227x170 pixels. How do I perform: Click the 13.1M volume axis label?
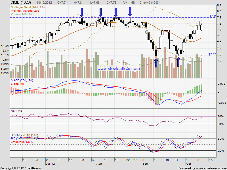click(5, 55)
